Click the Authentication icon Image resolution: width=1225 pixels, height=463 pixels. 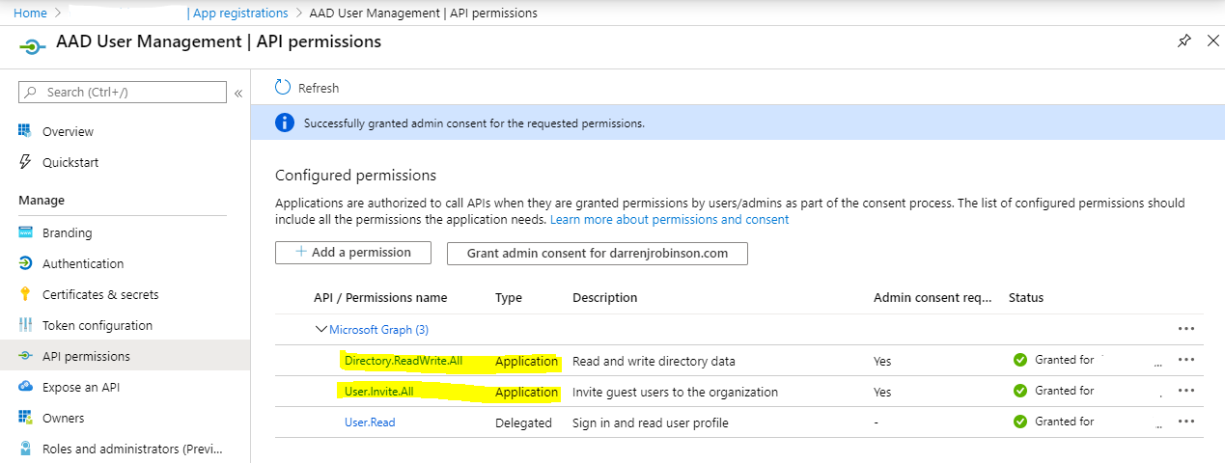[25, 263]
